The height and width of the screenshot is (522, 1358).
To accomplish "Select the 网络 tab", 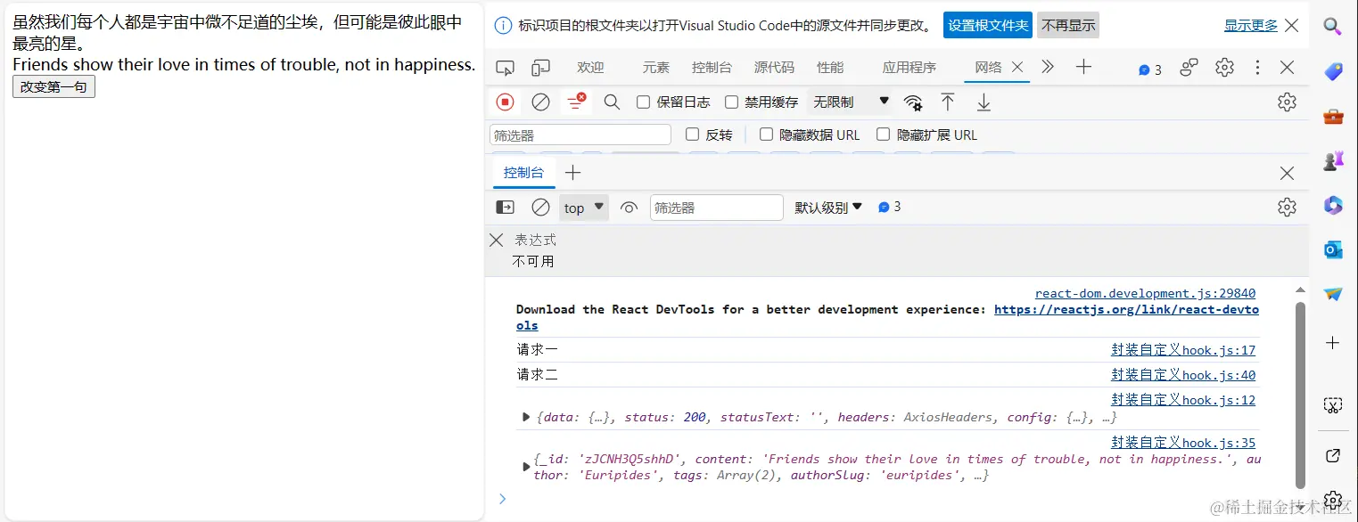I will (988, 68).
